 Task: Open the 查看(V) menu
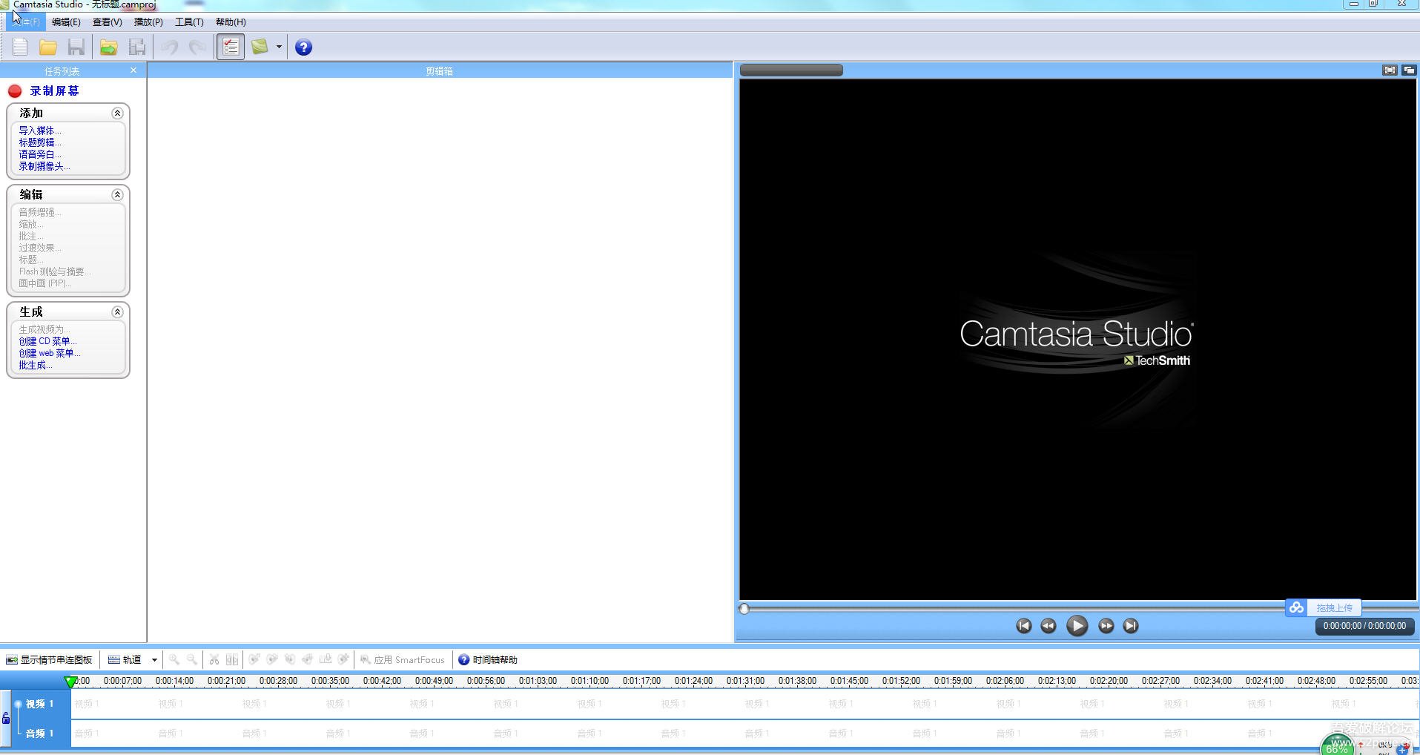(x=108, y=22)
